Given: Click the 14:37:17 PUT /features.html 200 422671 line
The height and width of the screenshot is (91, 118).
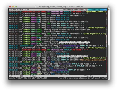Looking at the screenshot, I should (x=48, y=14).
